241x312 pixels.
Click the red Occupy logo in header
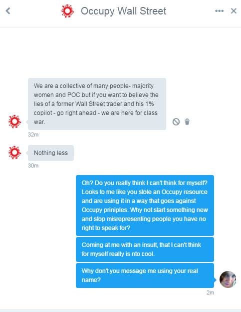click(67, 11)
